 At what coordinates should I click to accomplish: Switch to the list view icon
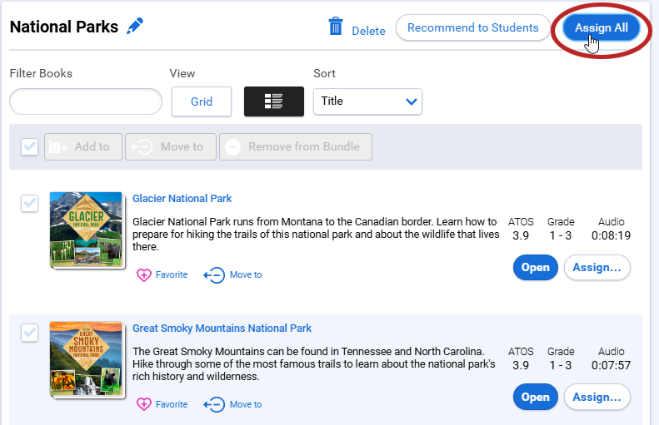[273, 101]
